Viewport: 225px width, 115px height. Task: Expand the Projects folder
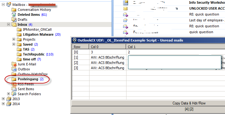[x=14, y=39]
